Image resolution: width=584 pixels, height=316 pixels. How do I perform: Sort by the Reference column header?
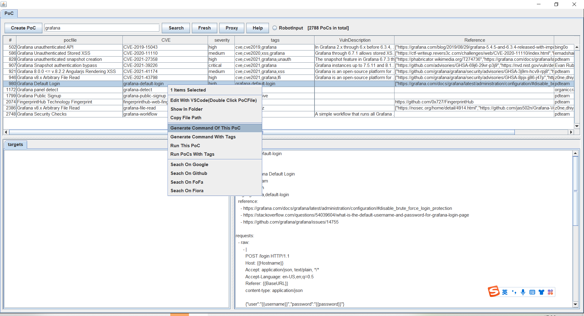coord(474,40)
